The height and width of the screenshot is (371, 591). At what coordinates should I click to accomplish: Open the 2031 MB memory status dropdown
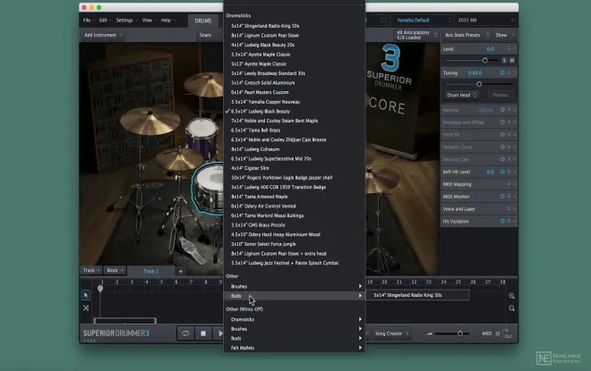coord(485,21)
